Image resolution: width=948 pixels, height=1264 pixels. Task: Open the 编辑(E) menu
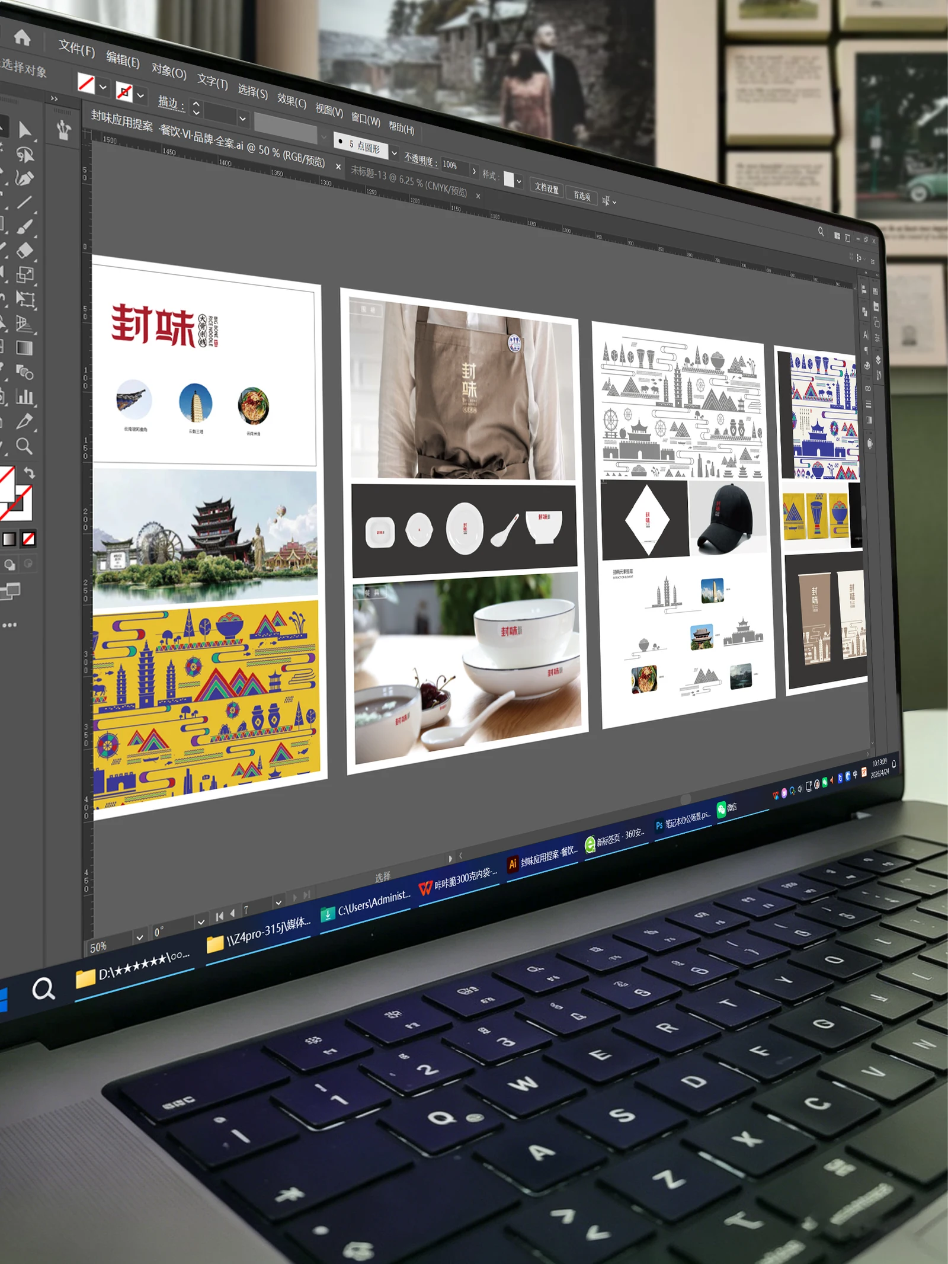tap(123, 60)
